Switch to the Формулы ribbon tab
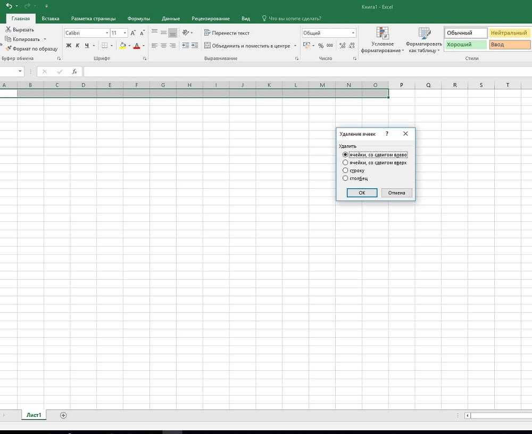 pos(138,19)
